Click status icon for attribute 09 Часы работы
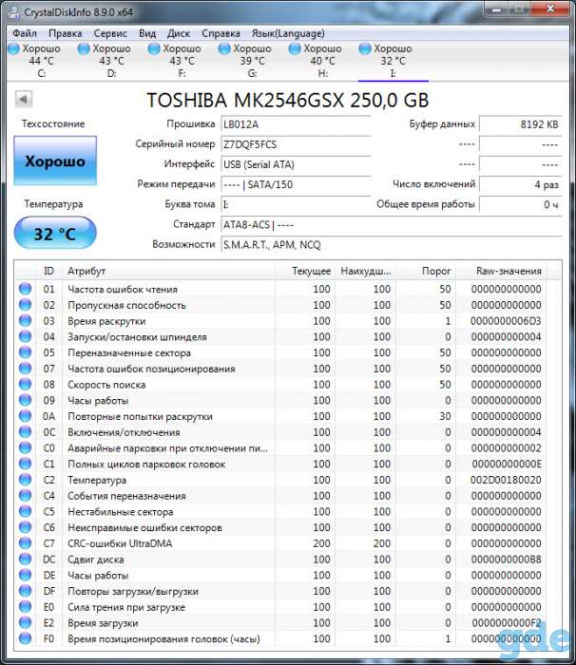Viewport: 576px width, 665px height. [26, 400]
